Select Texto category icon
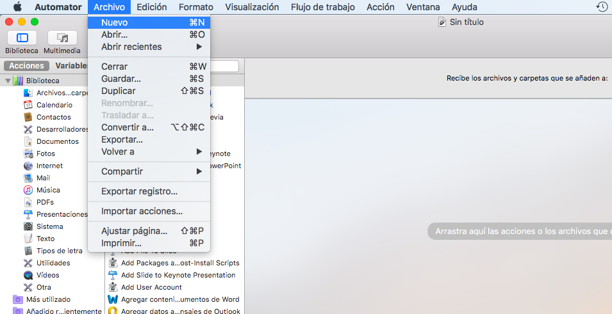This screenshot has height=314, width=612. pyautogui.click(x=28, y=239)
